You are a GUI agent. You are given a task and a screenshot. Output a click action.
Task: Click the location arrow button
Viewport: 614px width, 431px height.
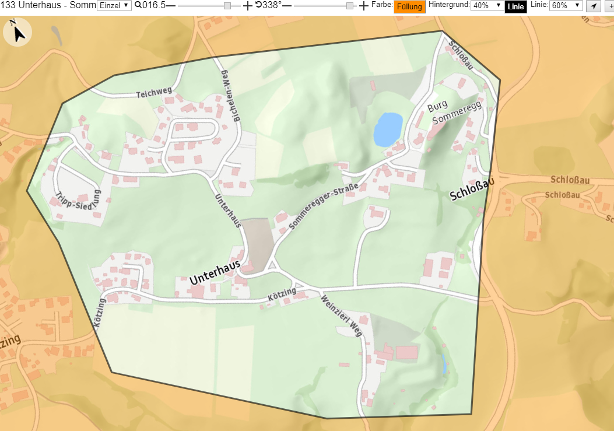point(594,6)
